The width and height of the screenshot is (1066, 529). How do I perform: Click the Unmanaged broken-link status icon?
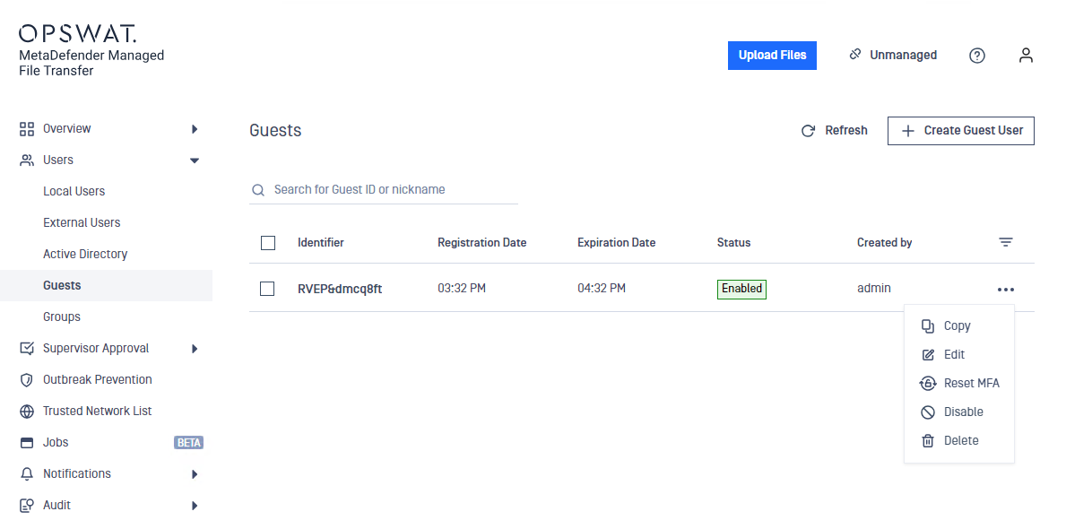(855, 55)
